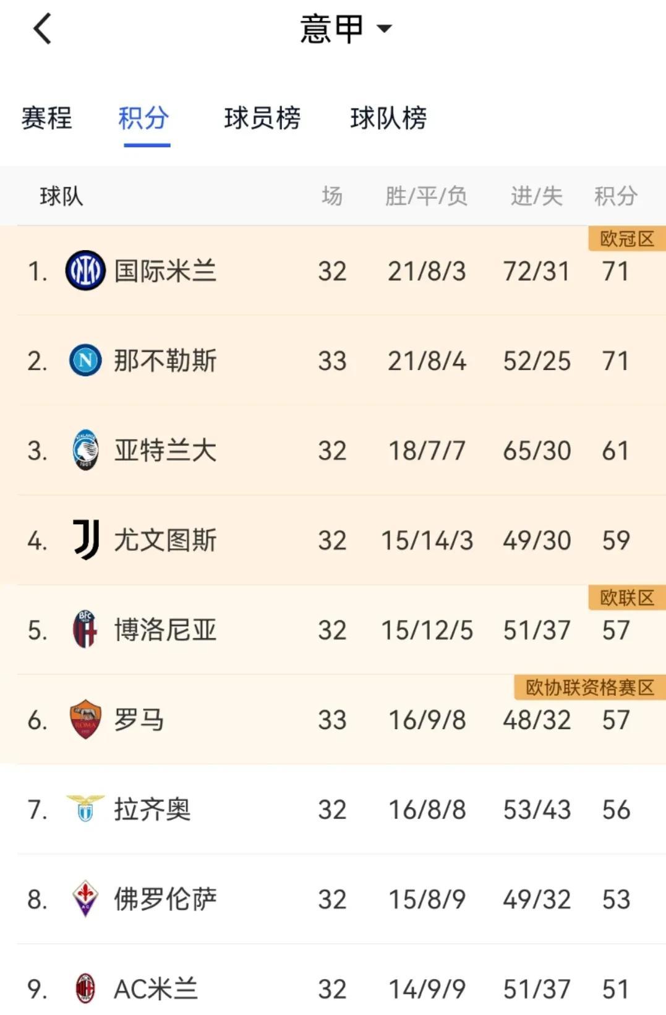Image resolution: width=666 pixels, height=1015 pixels.
Task: Tap the back arrow icon
Action: 42,29
